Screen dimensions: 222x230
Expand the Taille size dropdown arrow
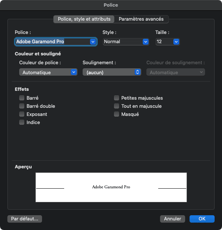point(176,42)
